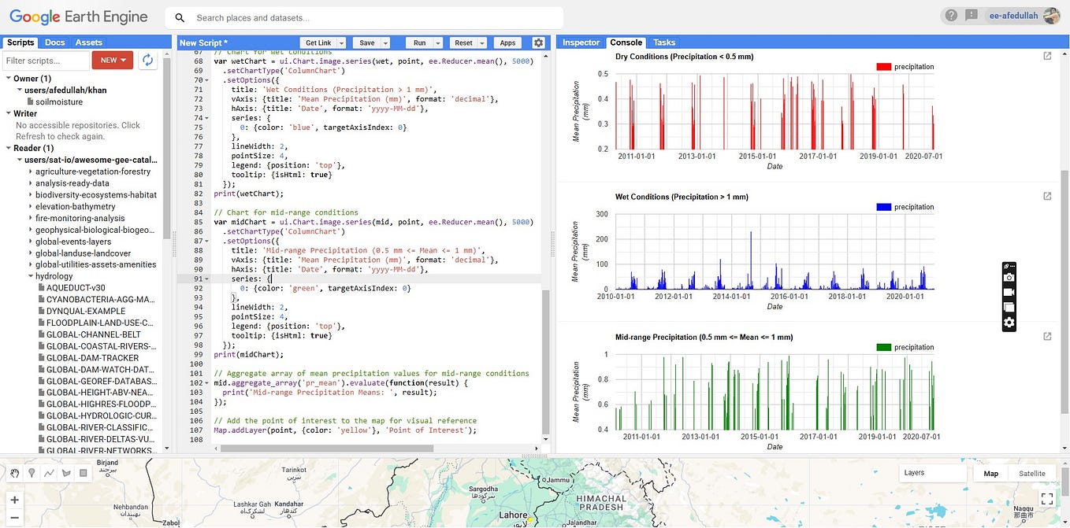
Task: Select the draw line map tool
Action: tap(49, 473)
